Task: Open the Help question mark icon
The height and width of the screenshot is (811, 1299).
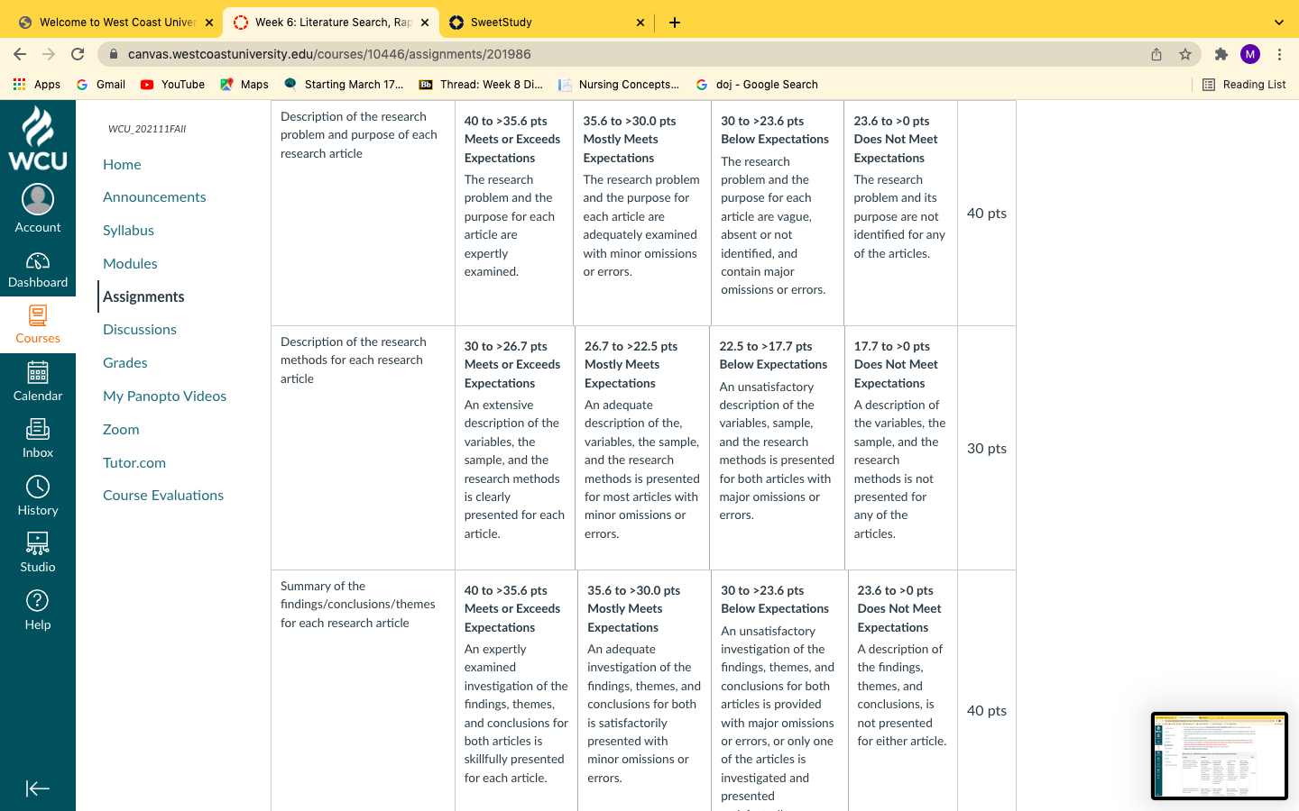Action: click(x=38, y=600)
